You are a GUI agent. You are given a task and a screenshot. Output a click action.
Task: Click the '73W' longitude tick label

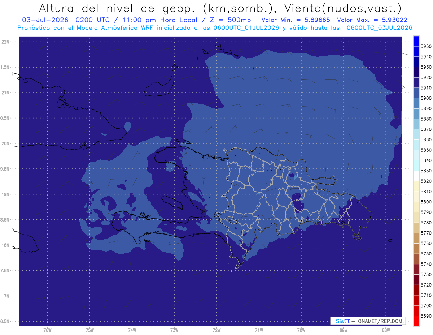[x=174, y=330]
